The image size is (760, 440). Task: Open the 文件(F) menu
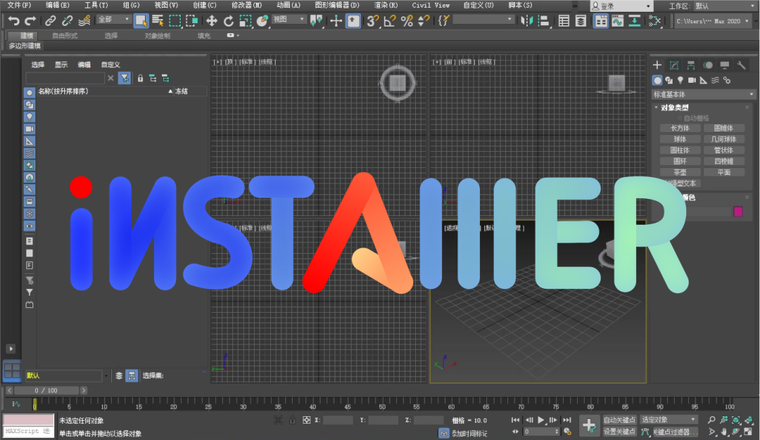click(20, 6)
